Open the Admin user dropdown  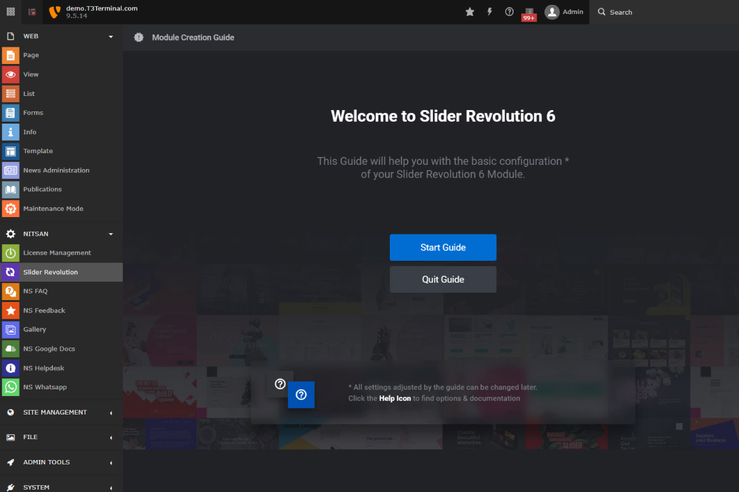click(564, 12)
